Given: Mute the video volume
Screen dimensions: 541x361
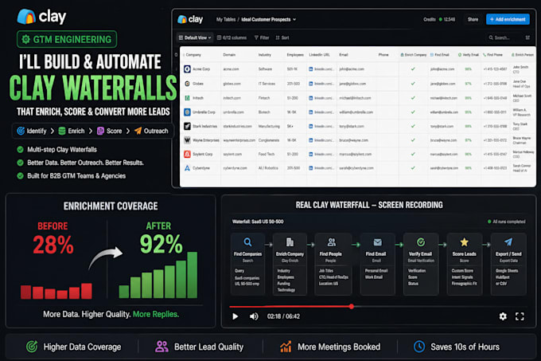Looking at the screenshot, I should coord(254,316).
